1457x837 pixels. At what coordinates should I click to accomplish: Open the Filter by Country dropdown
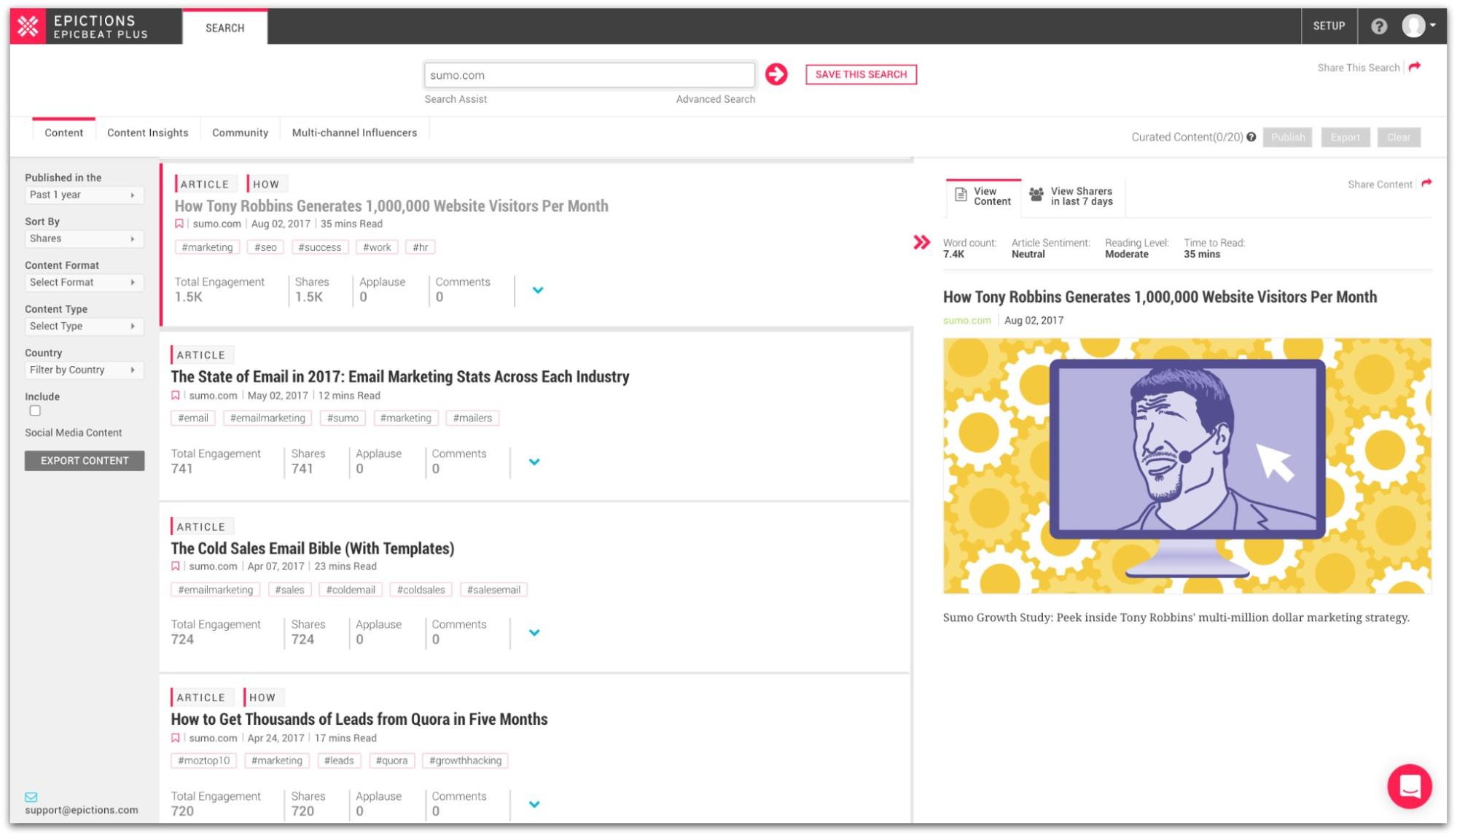click(84, 370)
